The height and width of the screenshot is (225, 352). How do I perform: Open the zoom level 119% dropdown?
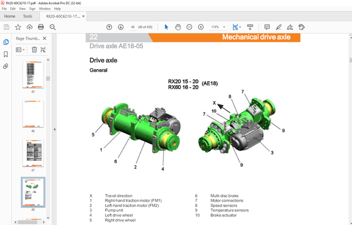[224, 27]
